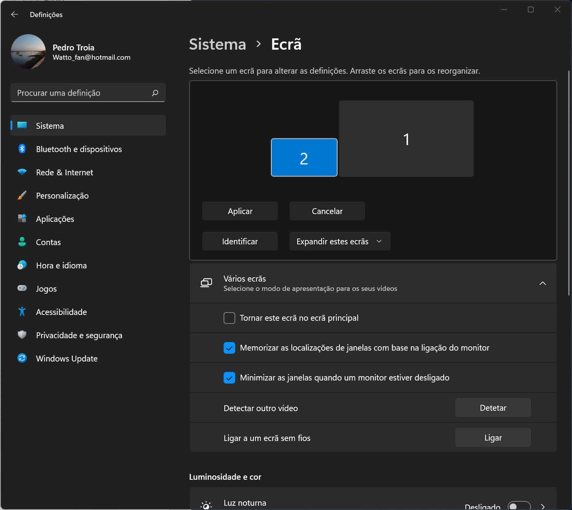The image size is (572, 510).
Task: Open Contas settings icon
Action: (x=22, y=242)
